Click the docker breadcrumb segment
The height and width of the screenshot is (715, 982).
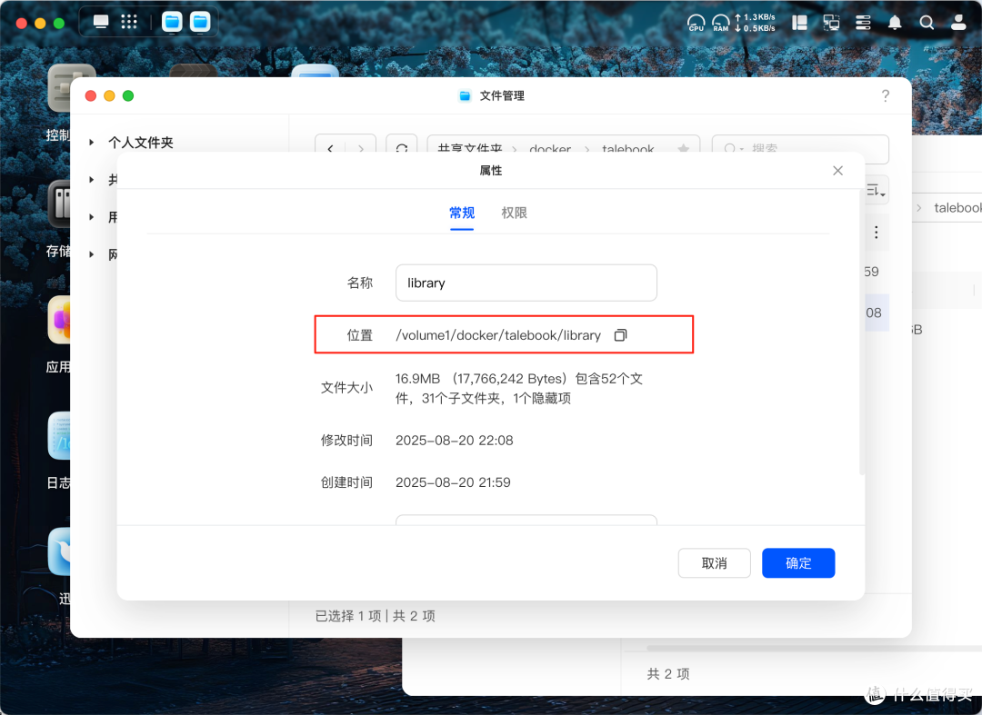(550, 149)
